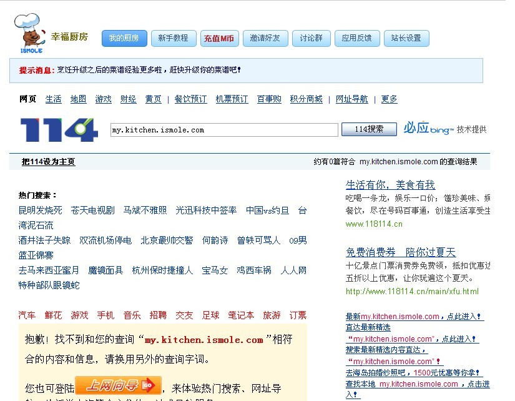Click the Ismole chef mascot logo
Image resolution: width=515 pixels, height=401 pixels.
[x=29, y=33]
